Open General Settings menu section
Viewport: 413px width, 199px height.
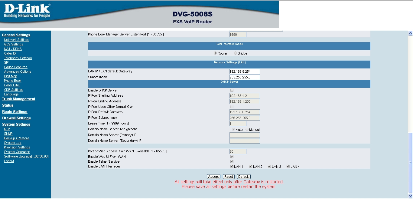tap(16, 35)
